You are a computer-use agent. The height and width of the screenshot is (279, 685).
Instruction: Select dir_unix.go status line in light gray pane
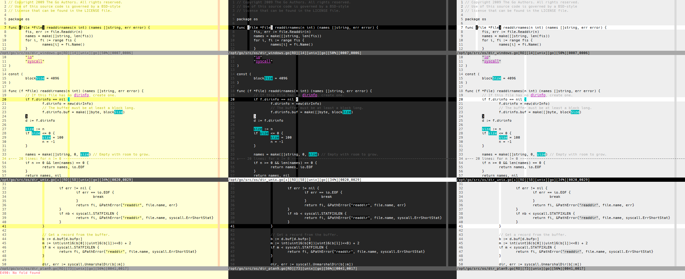point(571,180)
